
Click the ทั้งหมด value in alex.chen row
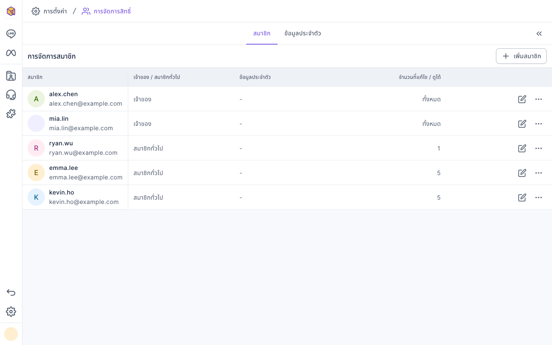(x=431, y=99)
